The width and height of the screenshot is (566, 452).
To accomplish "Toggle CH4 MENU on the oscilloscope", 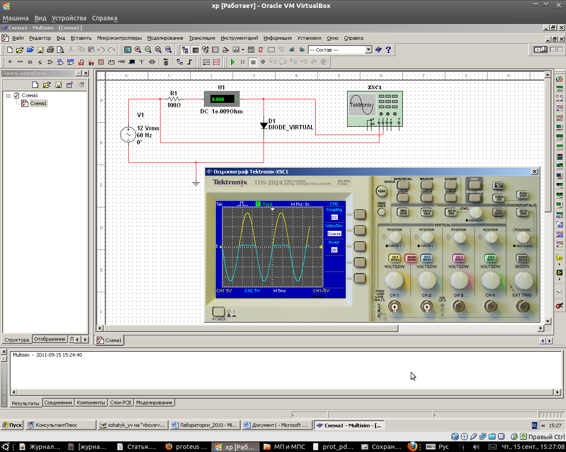I will 491,258.
